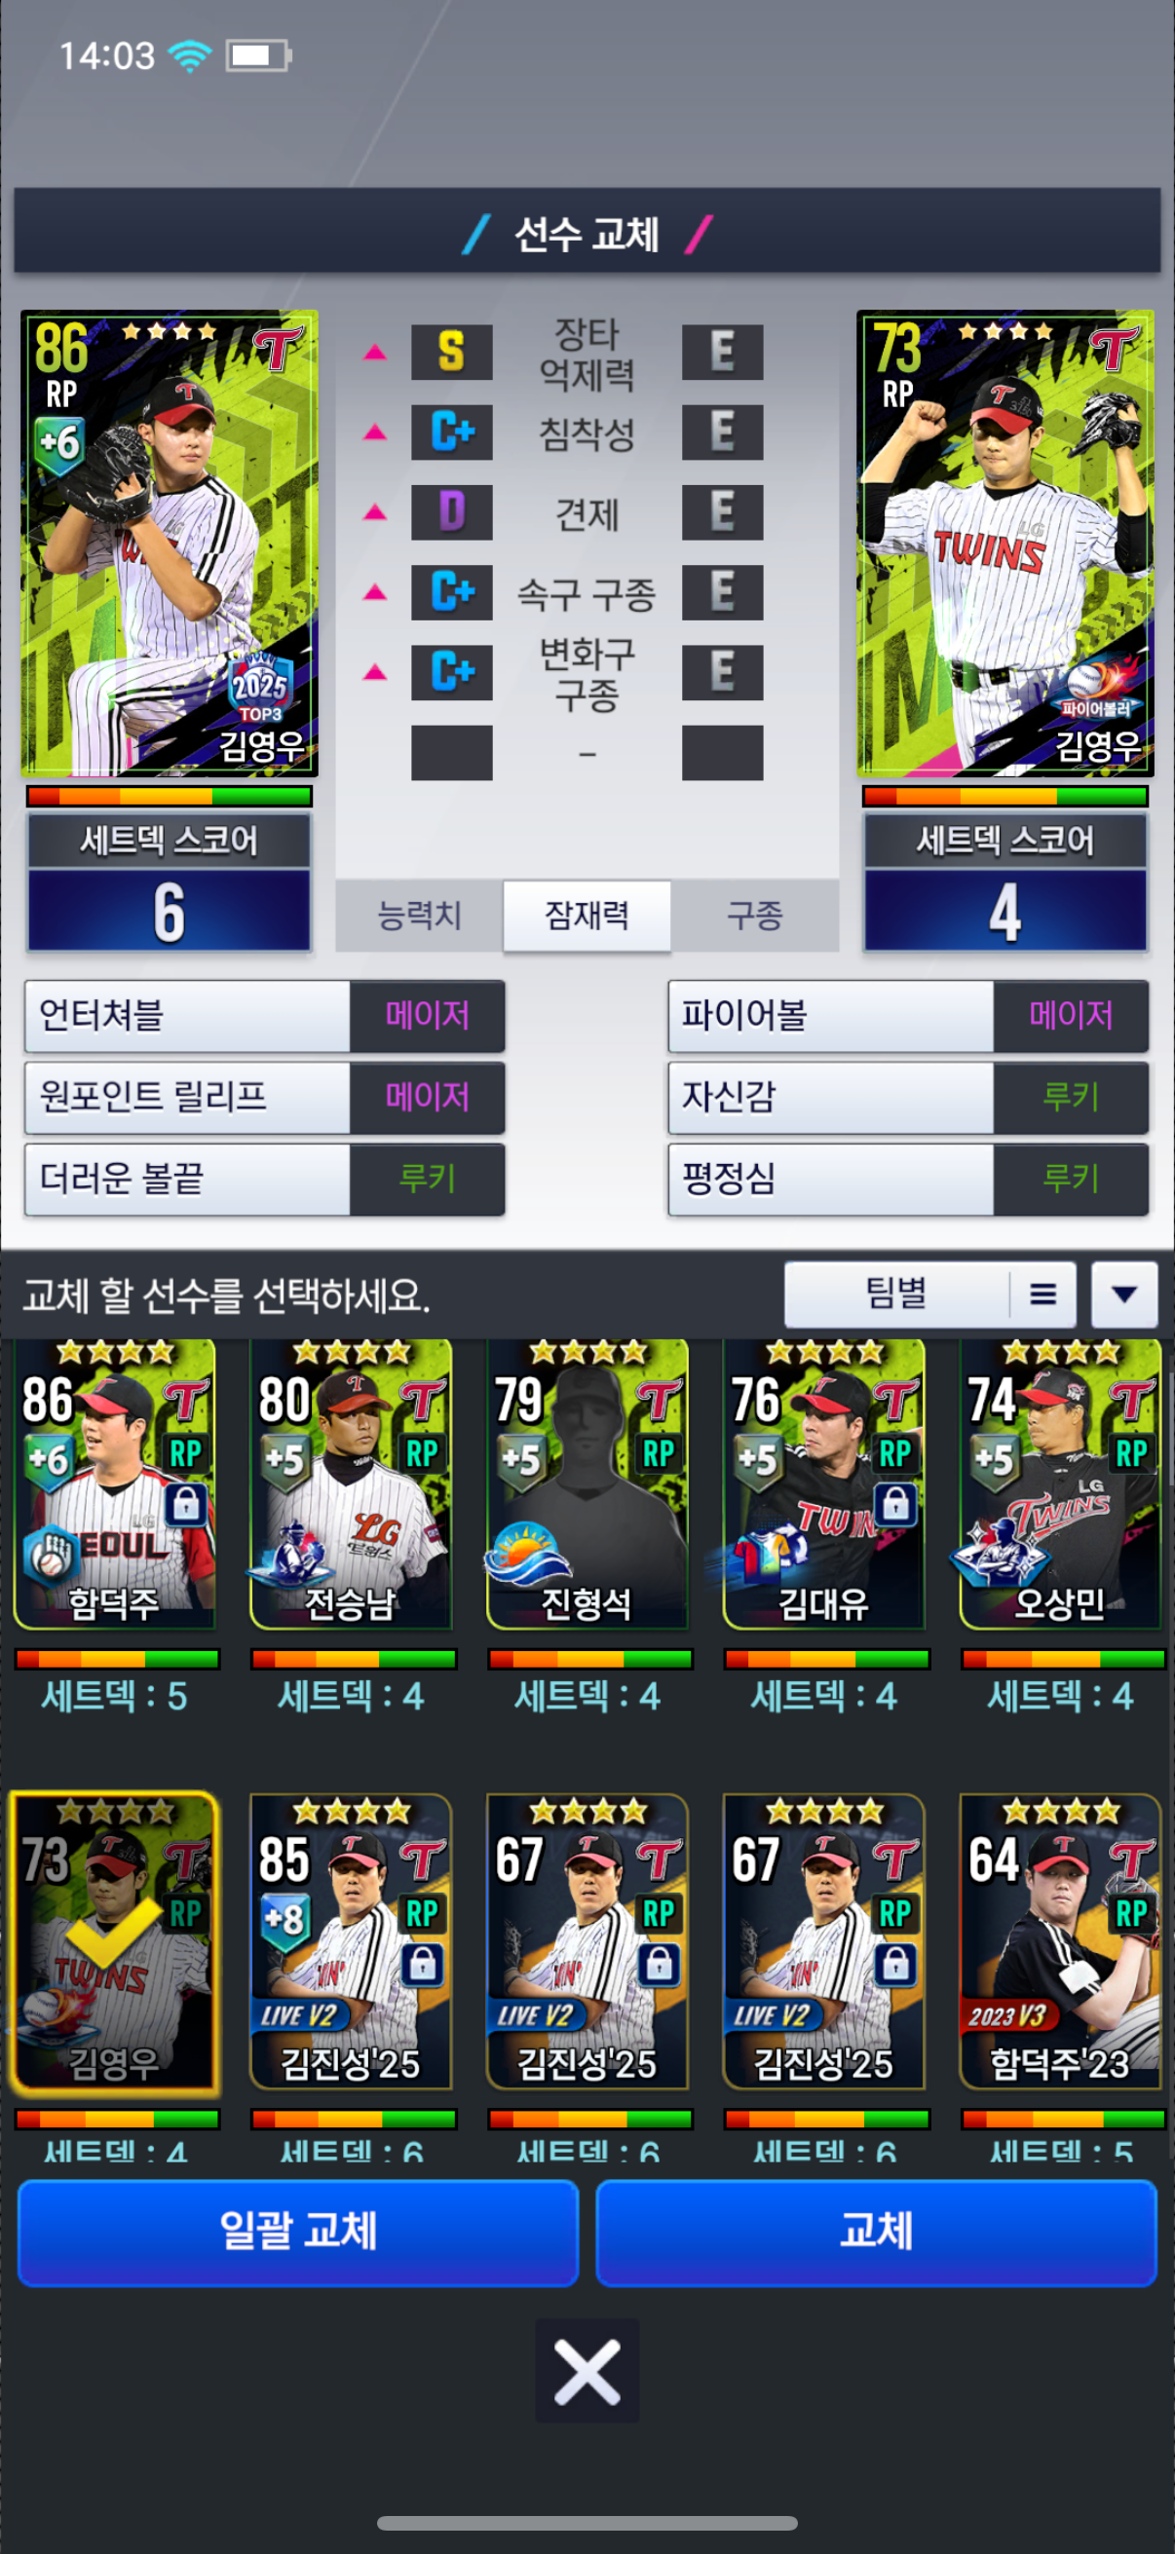Select the 74-rated 오상민 card
1175x2554 pixels.
pyautogui.click(x=1060, y=1484)
